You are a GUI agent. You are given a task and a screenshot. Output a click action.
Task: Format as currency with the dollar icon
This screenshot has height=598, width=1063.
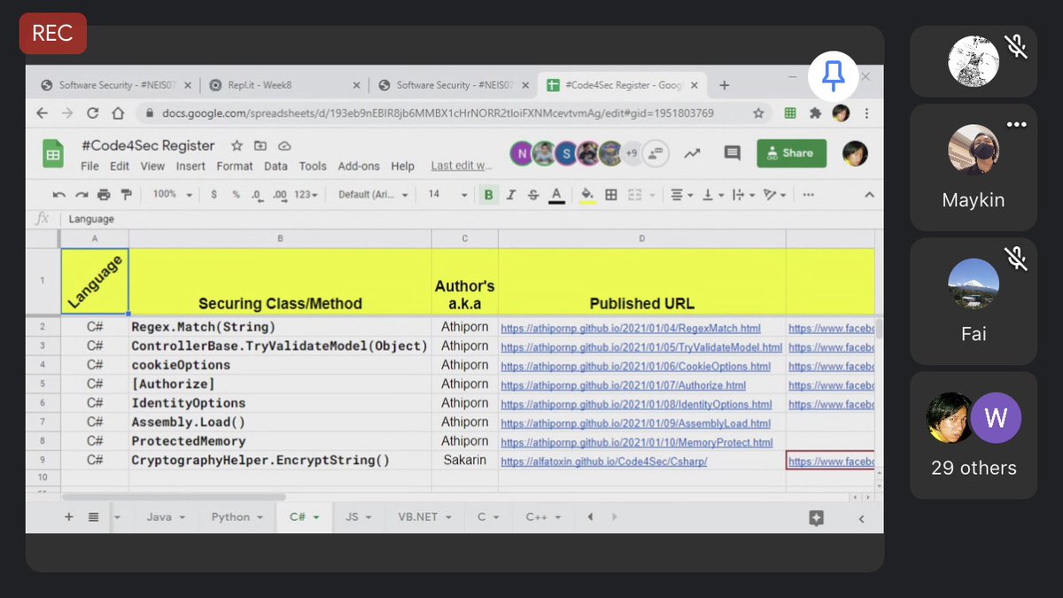point(214,195)
